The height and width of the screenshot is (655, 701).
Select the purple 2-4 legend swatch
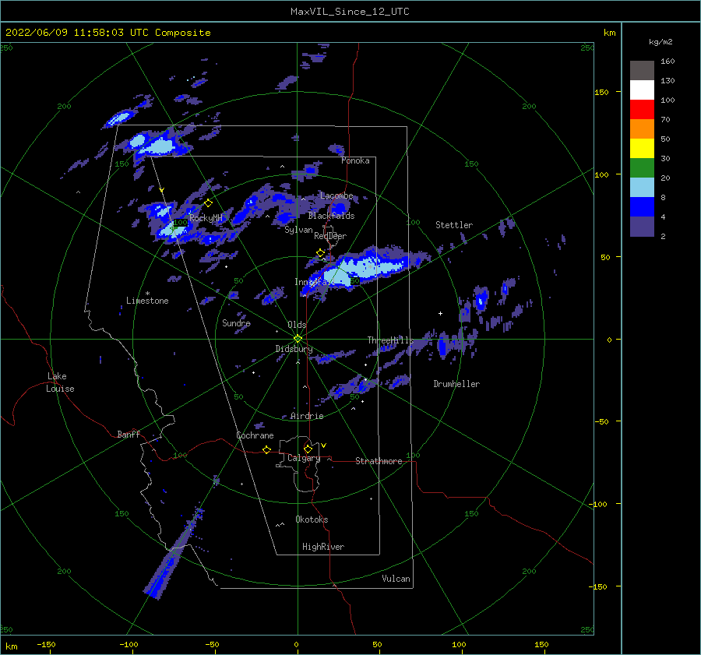point(642,227)
